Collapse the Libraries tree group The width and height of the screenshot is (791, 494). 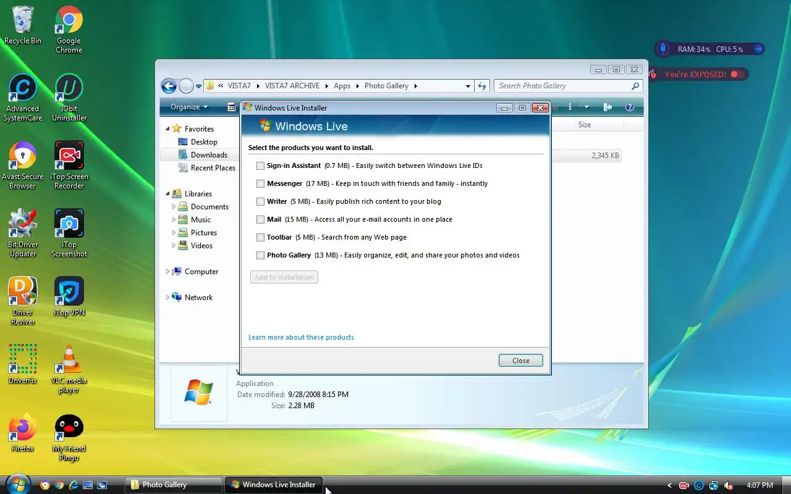pos(167,194)
